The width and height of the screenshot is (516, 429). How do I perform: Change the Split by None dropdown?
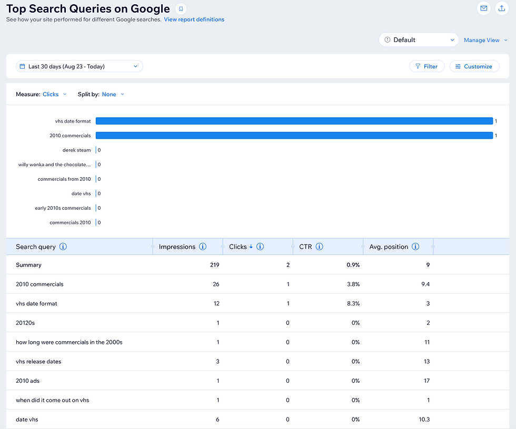tap(113, 94)
